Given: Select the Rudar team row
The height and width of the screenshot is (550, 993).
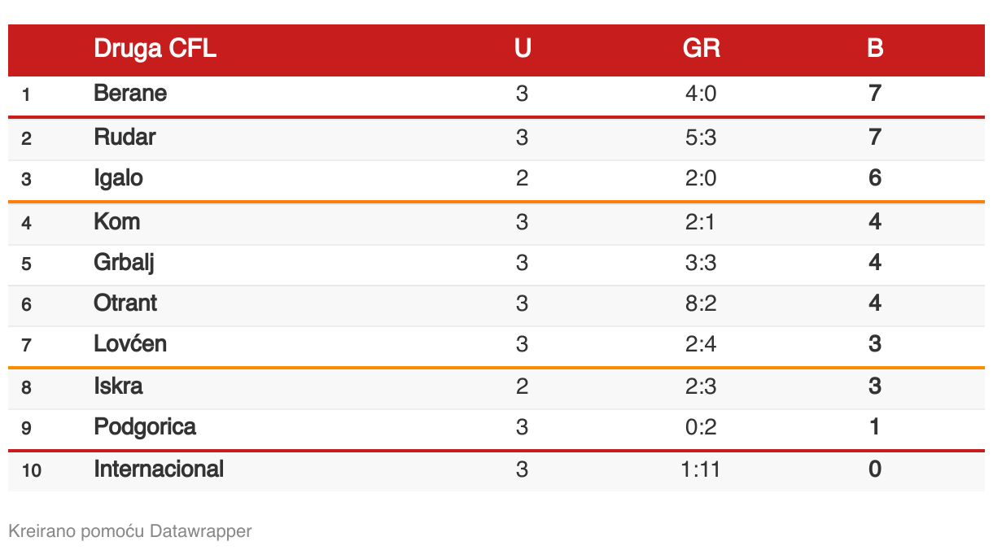Looking at the screenshot, I should tap(496, 137).
